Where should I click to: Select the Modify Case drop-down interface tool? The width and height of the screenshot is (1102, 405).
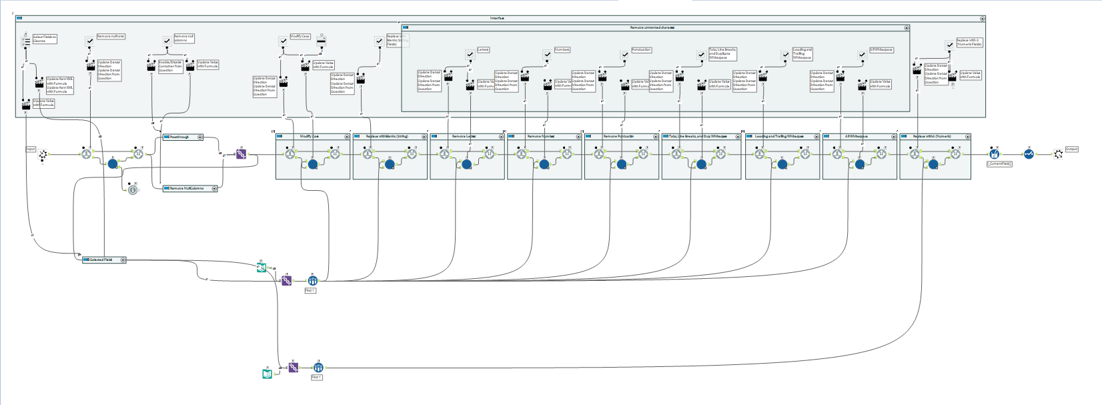321,41
